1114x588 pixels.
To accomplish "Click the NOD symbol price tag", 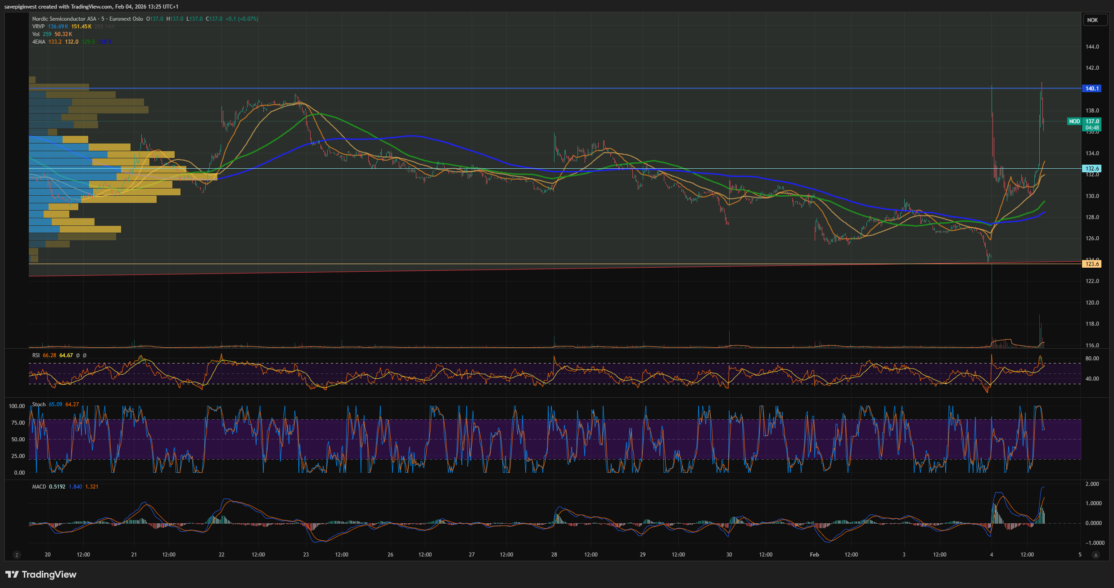I will [x=1074, y=121].
